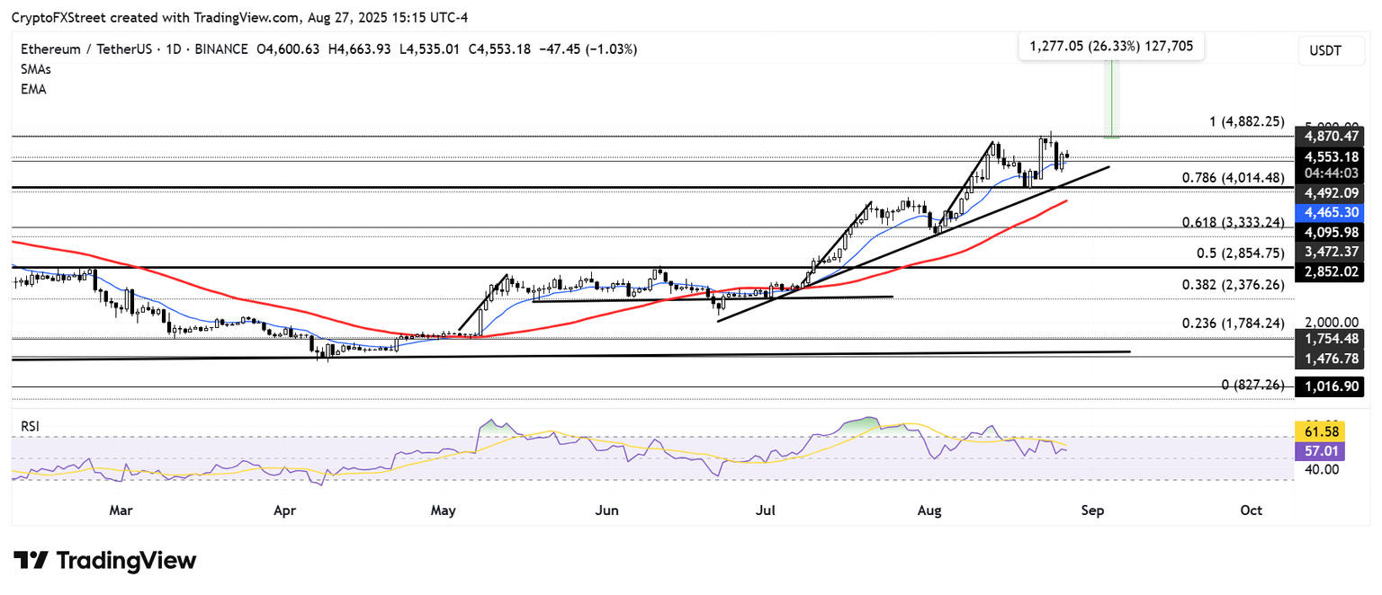Screen dimensions: 1382x595
Task: Click the 4,870.47 price axis label
Action: click(x=1328, y=137)
